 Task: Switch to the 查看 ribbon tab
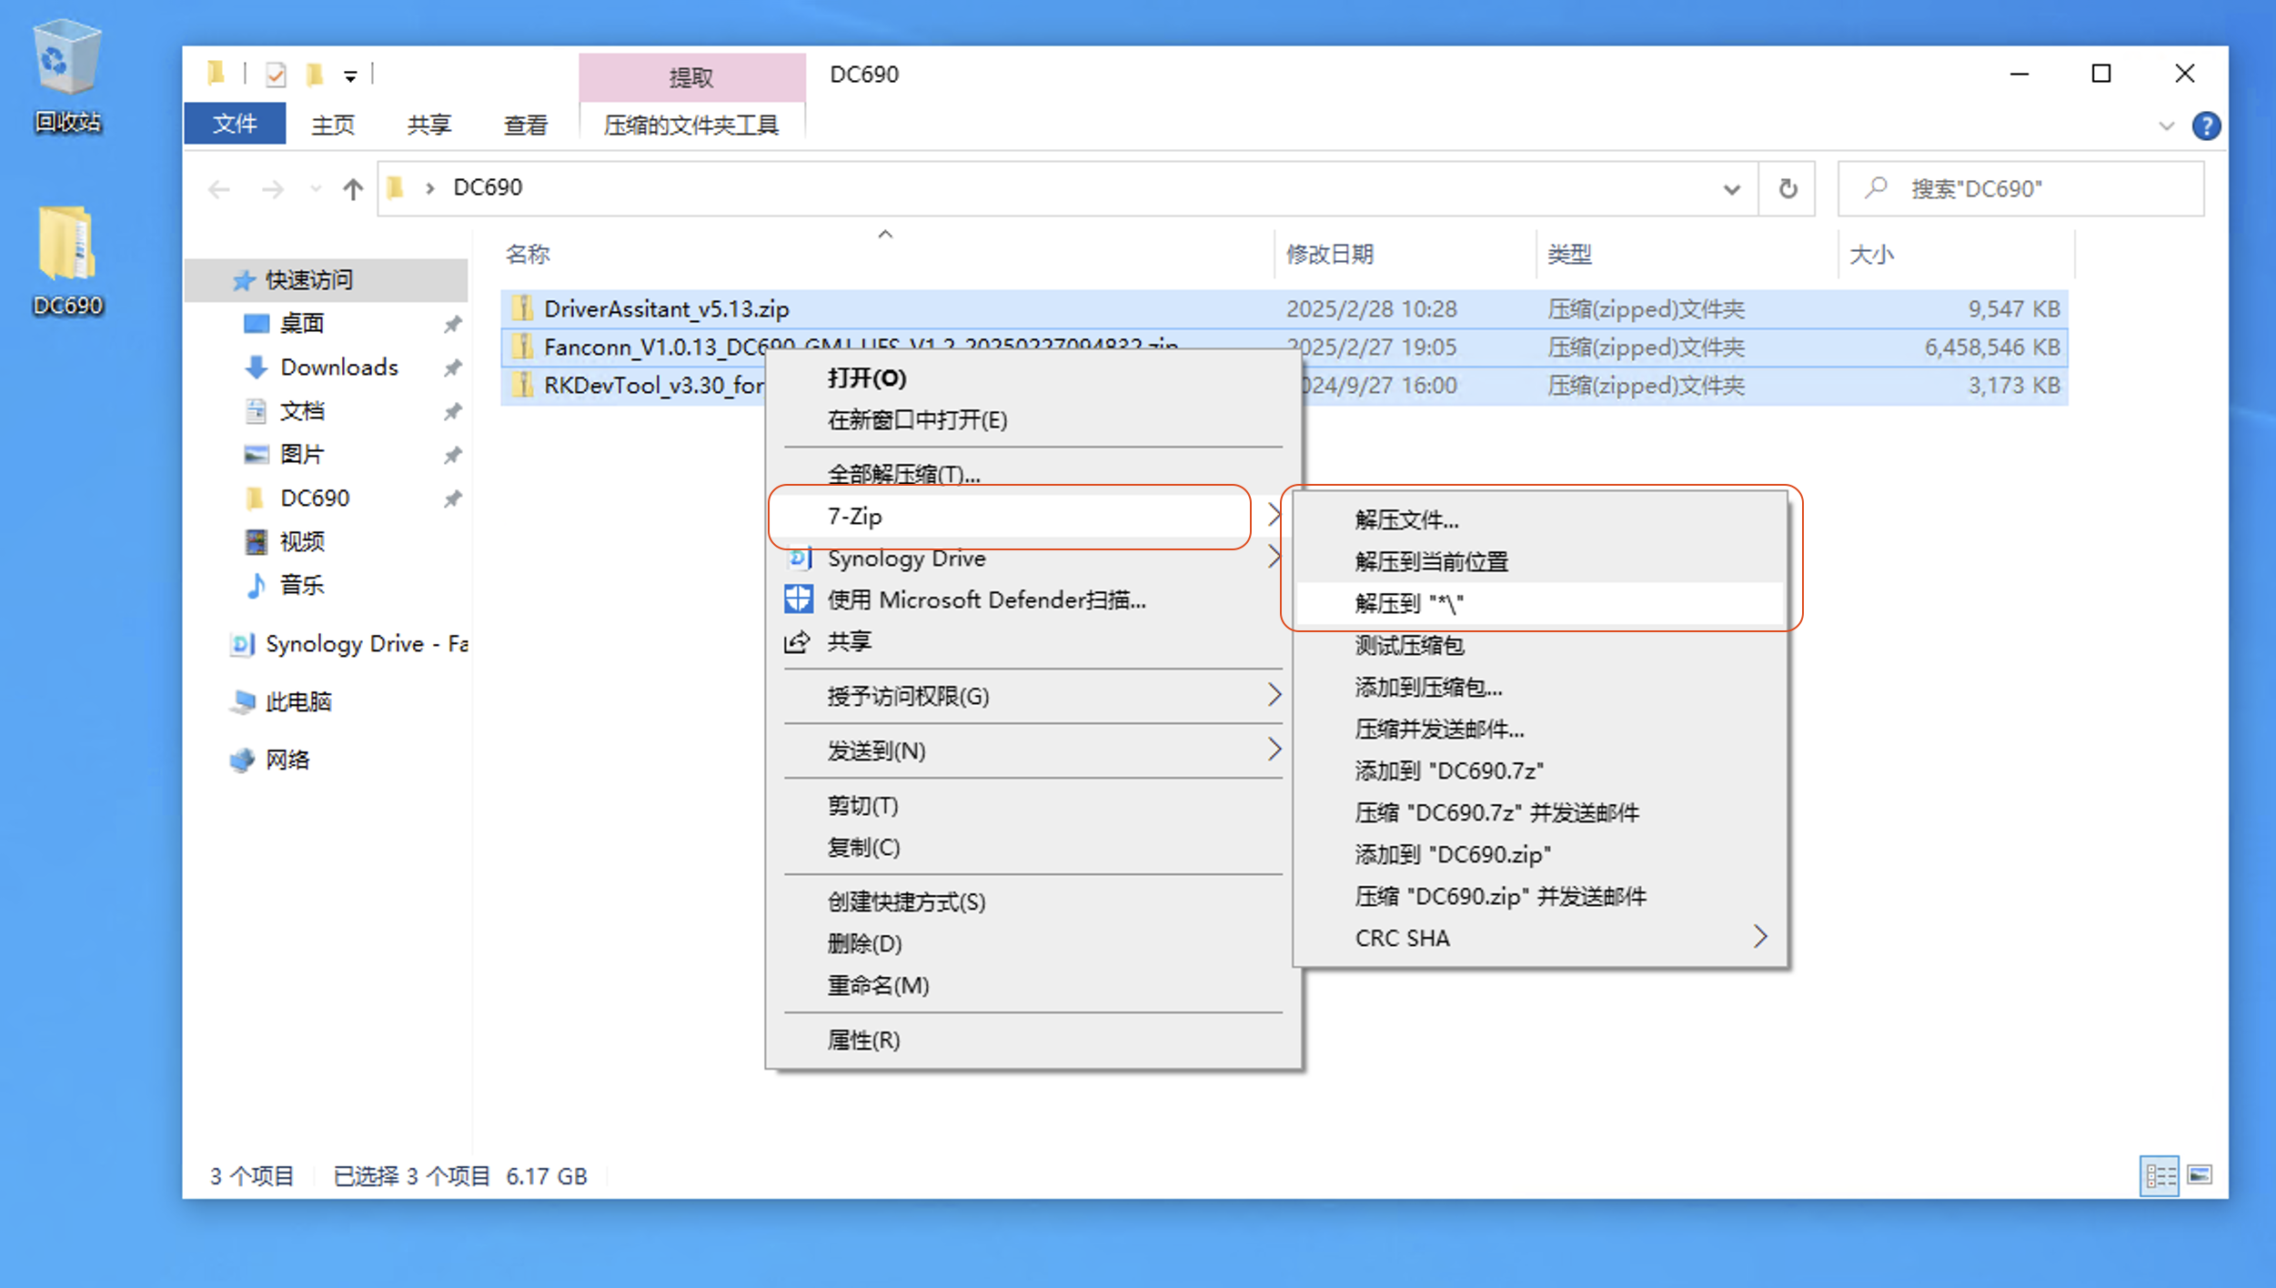(526, 124)
